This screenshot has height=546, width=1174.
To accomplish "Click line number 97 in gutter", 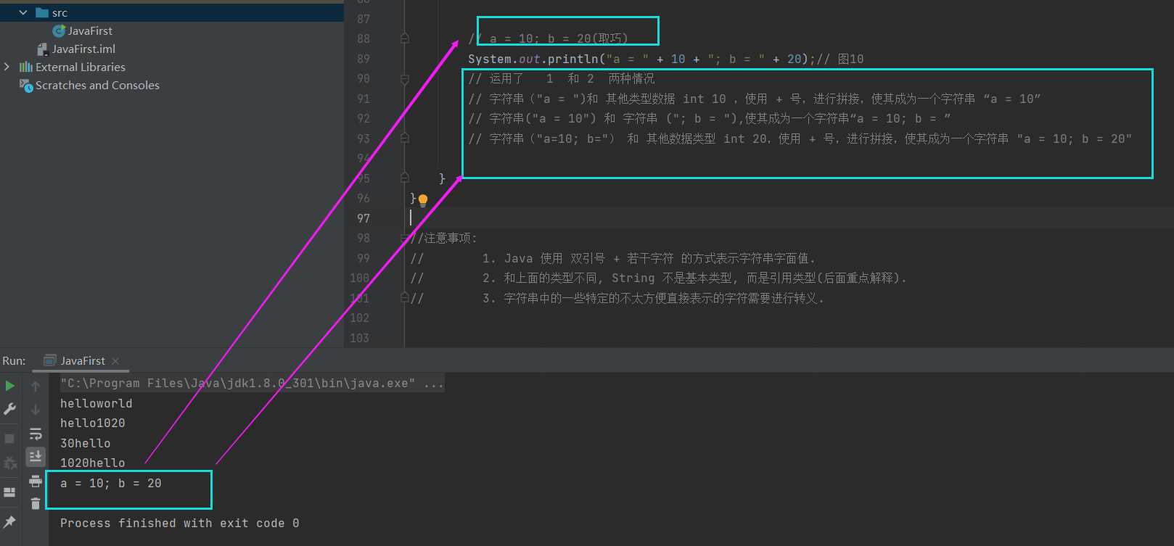I will (x=364, y=218).
